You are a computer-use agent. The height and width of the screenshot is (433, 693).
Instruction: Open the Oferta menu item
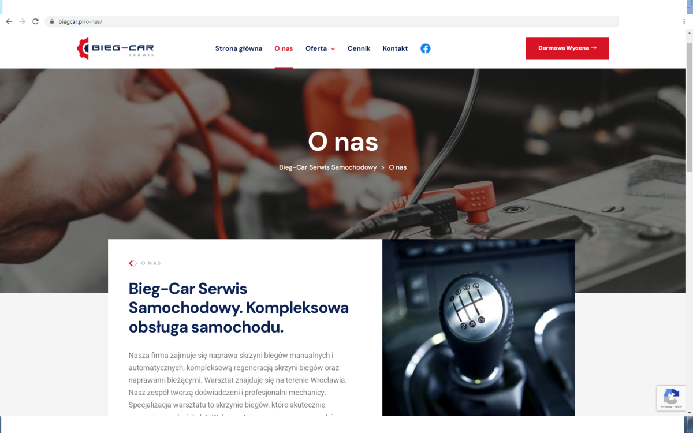(316, 48)
